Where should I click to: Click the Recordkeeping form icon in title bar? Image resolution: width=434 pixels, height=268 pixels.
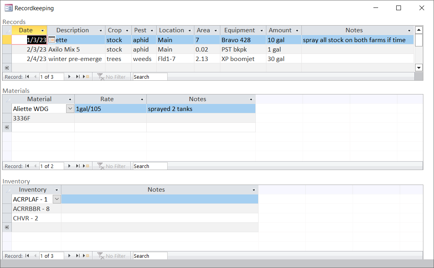[x=8, y=8]
